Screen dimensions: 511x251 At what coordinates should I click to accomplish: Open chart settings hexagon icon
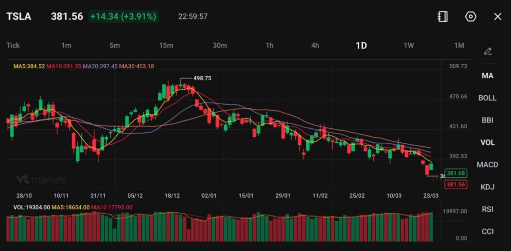tap(470, 16)
